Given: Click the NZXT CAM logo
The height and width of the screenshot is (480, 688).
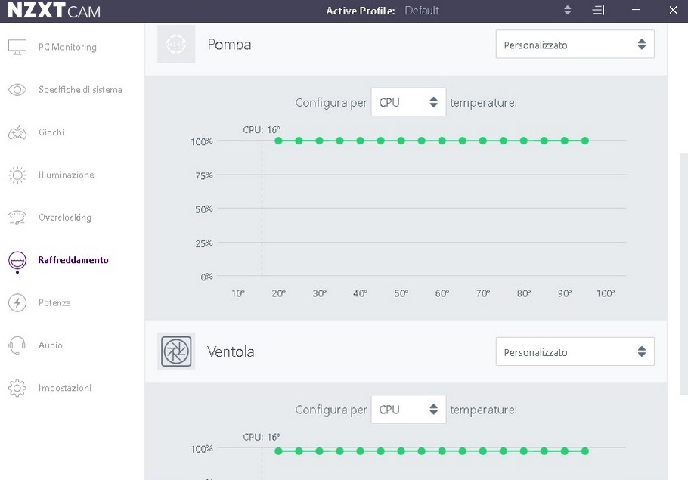Looking at the screenshot, I should [x=54, y=11].
